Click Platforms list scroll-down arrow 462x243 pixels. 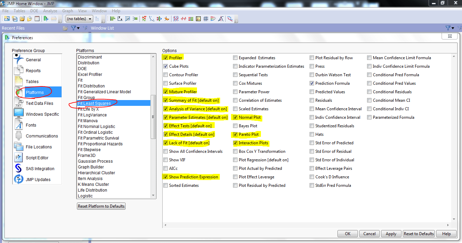(x=153, y=196)
